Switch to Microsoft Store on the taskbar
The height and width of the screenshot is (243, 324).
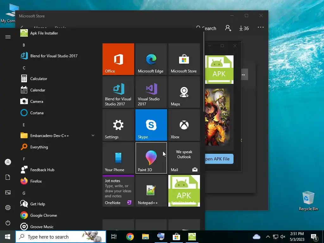tap(176, 237)
